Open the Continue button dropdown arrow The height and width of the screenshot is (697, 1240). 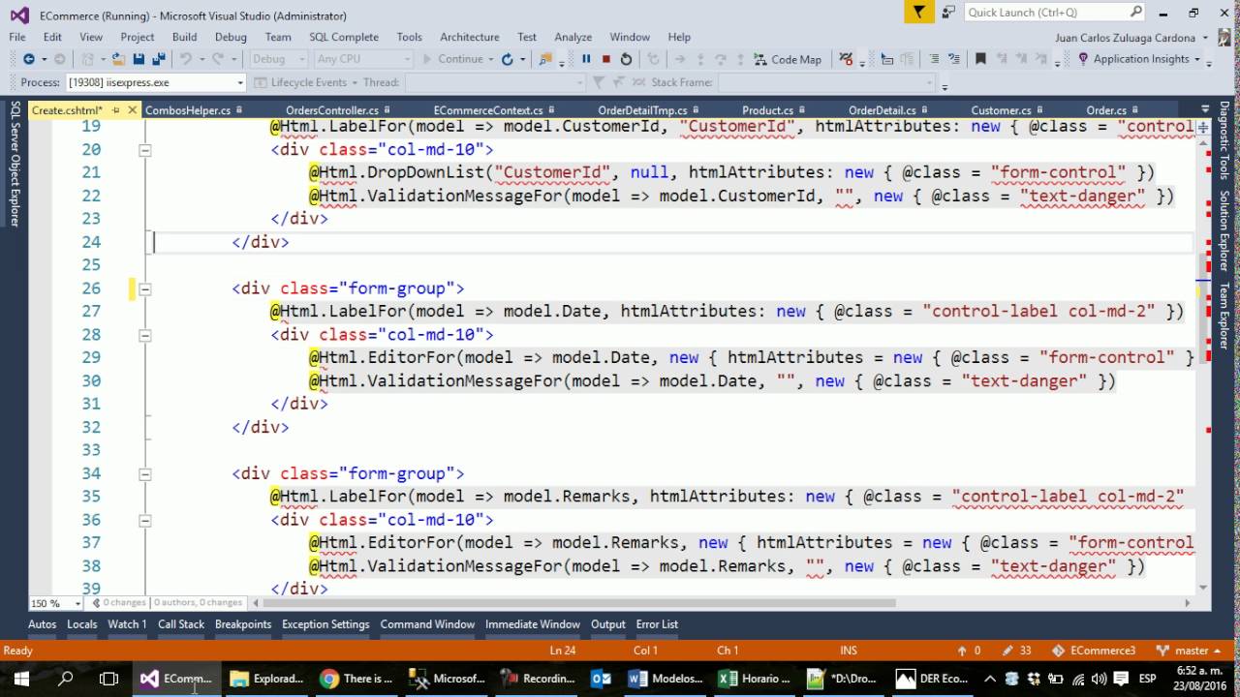pyautogui.click(x=490, y=59)
